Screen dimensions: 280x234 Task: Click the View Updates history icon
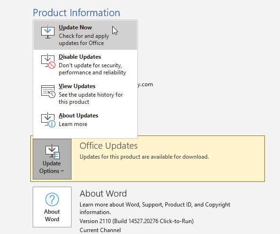coord(48,91)
